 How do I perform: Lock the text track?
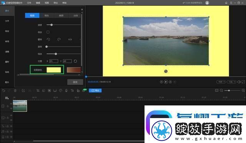[8, 126]
